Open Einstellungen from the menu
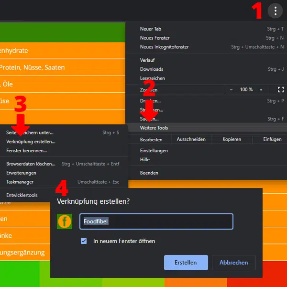 (x=154, y=150)
